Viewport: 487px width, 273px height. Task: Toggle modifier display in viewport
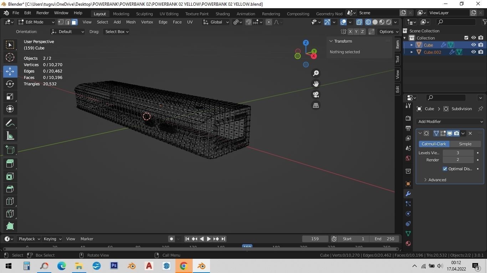coord(450,133)
